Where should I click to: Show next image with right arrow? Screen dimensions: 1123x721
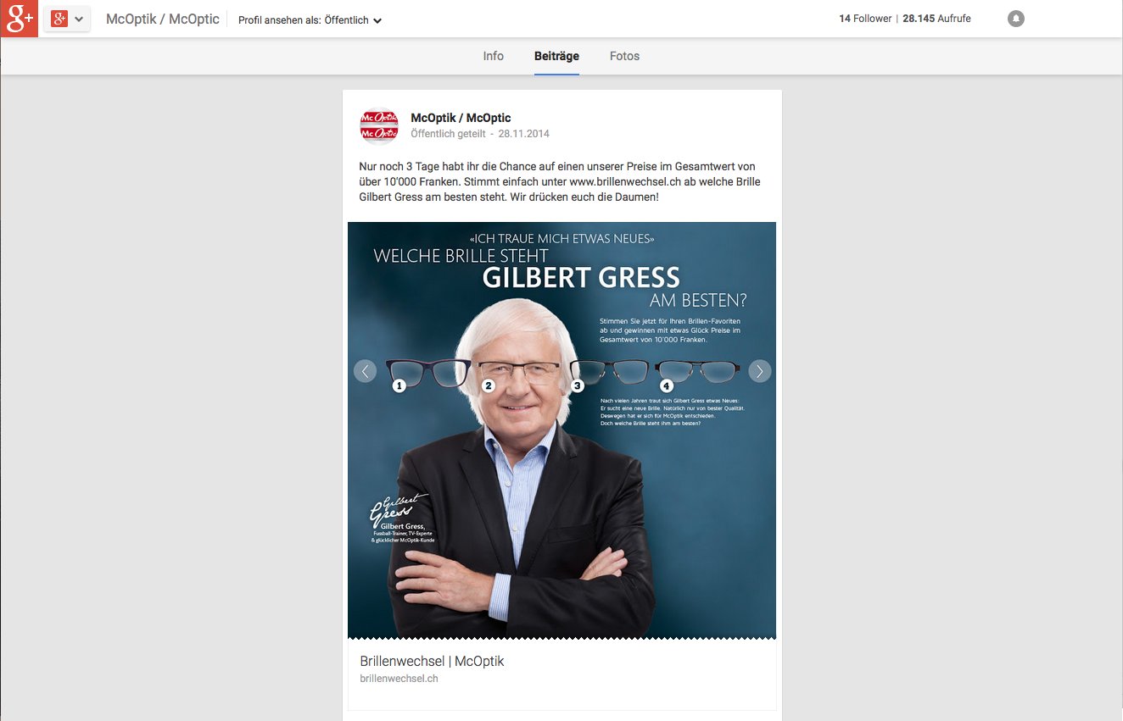point(760,371)
